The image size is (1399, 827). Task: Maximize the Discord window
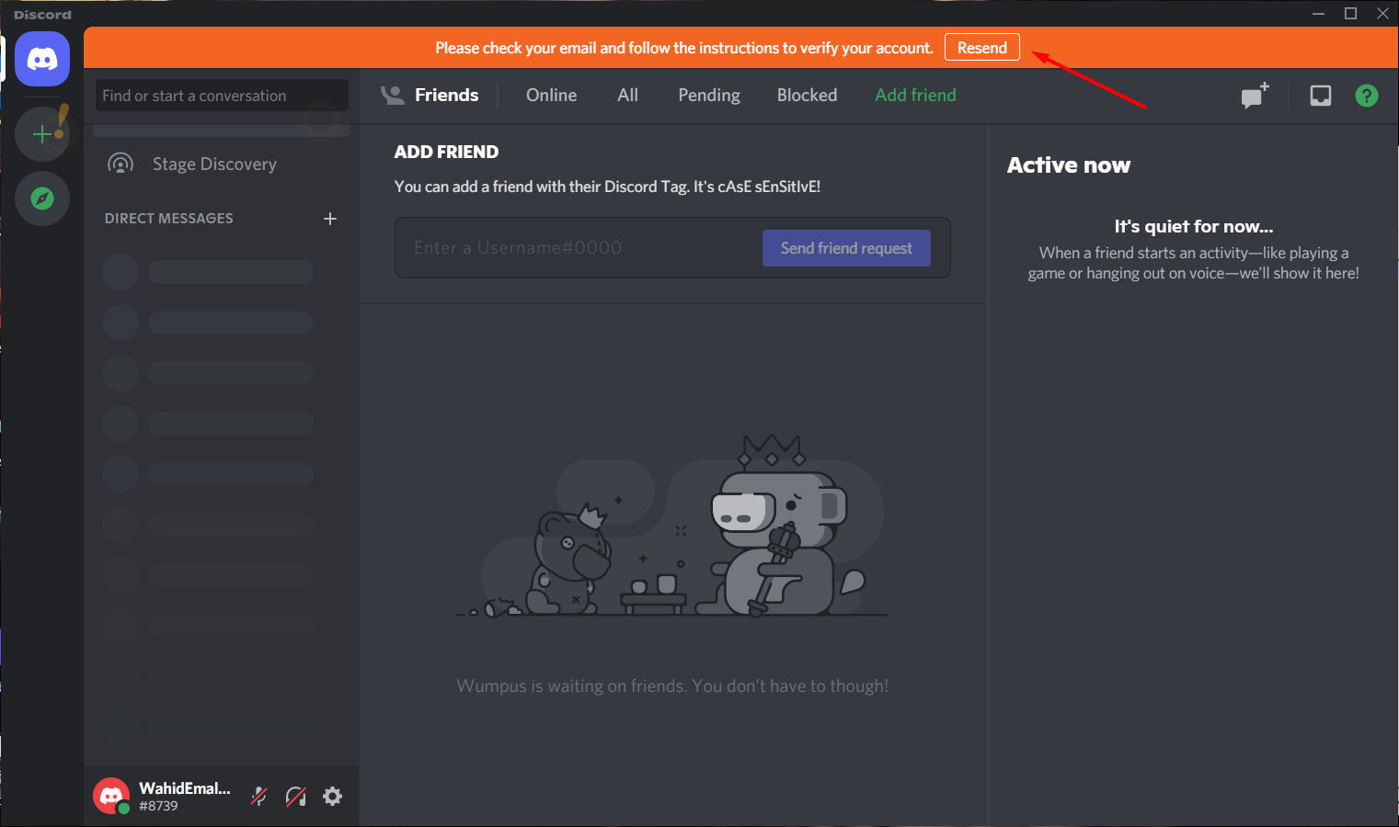click(x=1350, y=13)
